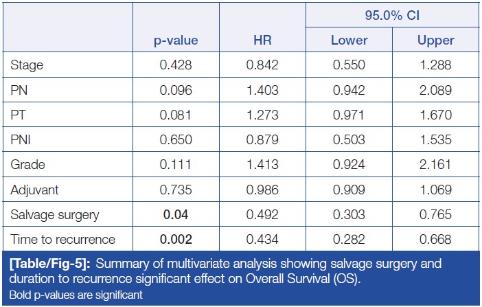The image size is (482, 307).
Task: Click the PNI lower CI value 0.503
Action: coord(348,140)
